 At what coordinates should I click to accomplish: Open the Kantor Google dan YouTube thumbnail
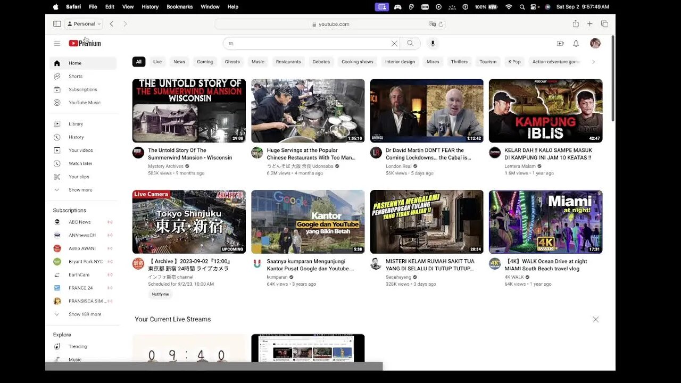308,222
